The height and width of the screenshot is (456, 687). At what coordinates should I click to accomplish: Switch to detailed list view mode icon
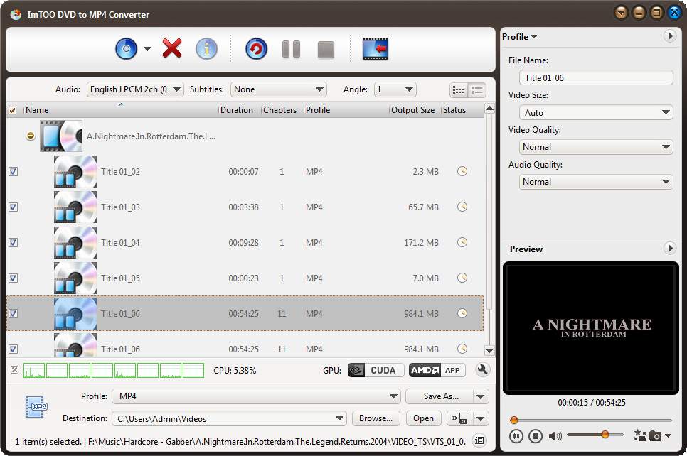point(459,90)
